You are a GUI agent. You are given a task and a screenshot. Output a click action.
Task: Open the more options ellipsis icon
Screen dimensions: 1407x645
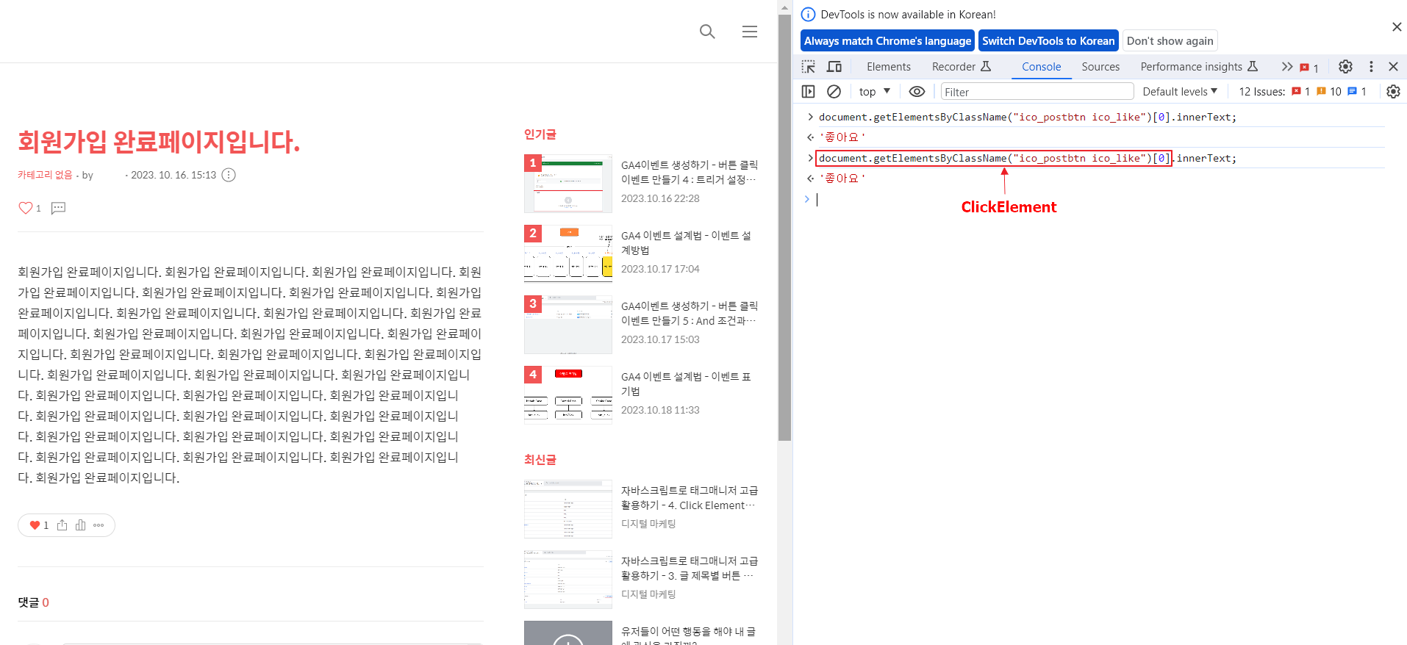point(99,525)
